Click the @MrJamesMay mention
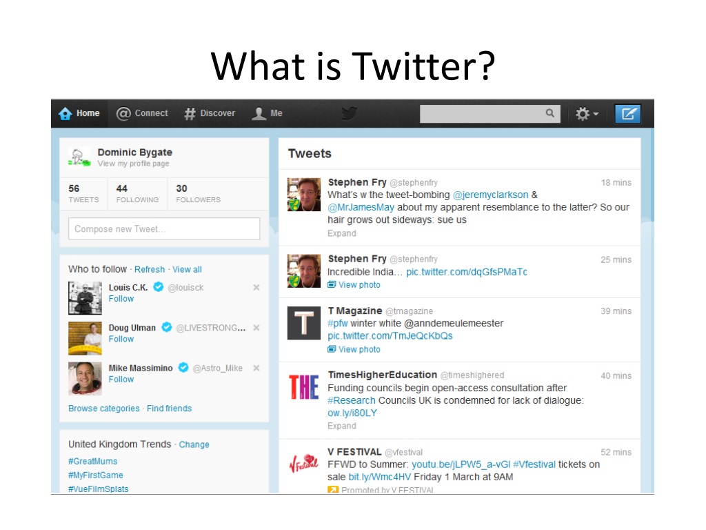The image size is (706, 530). pos(361,207)
